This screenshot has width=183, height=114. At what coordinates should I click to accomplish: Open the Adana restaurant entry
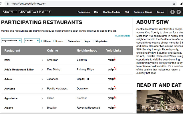[8, 79]
